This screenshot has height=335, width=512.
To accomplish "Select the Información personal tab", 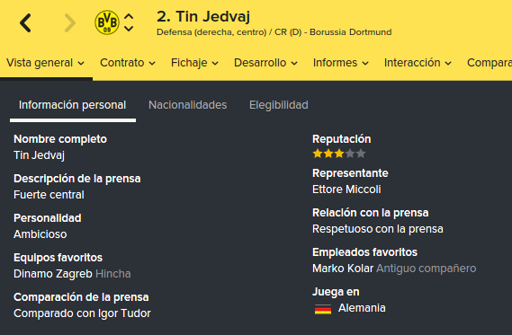I will 72,105.
